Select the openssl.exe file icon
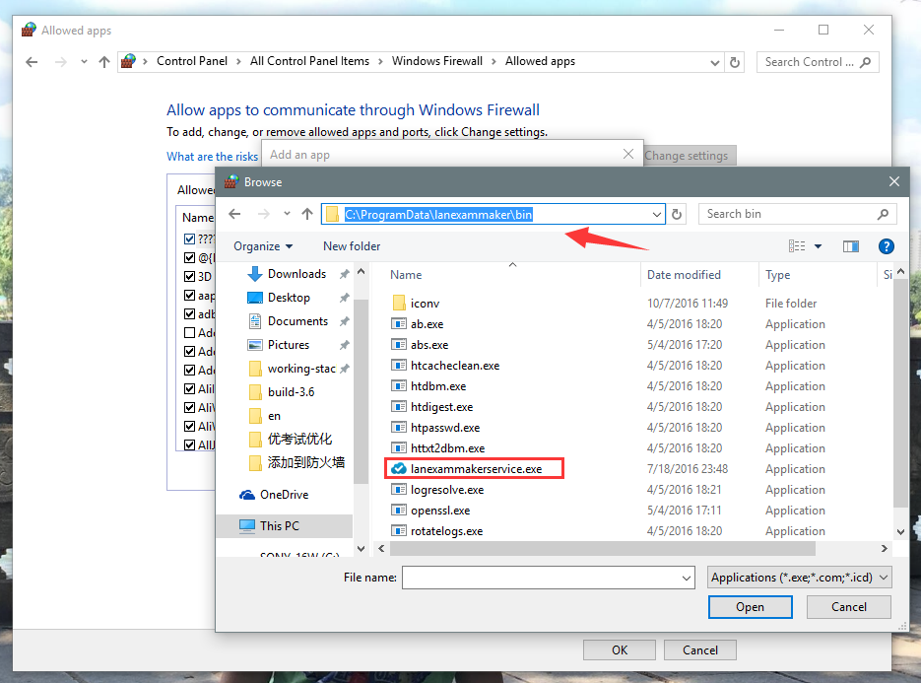This screenshot has height=683, width=921. [x=399, y=511]
